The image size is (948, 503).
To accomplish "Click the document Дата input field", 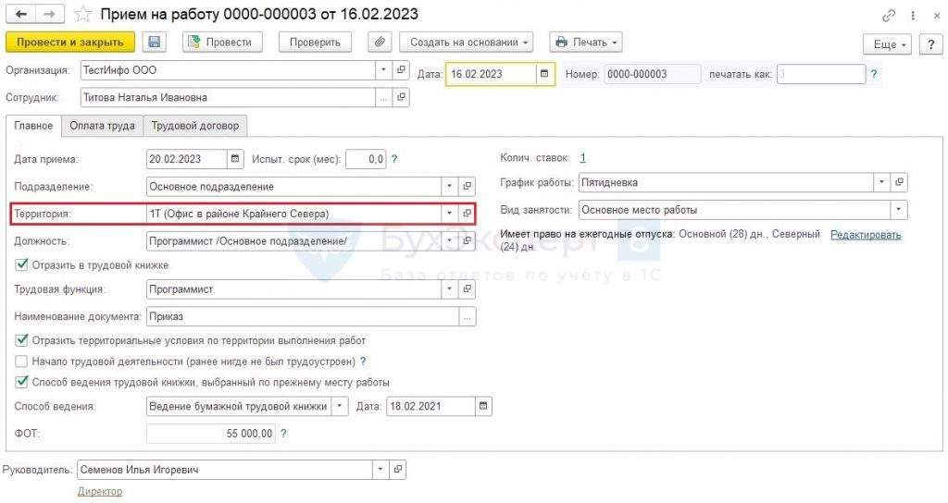I will 491,74.
